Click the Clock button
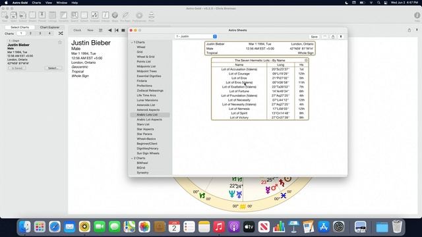 pyautogui.click(x=77, y=30)
